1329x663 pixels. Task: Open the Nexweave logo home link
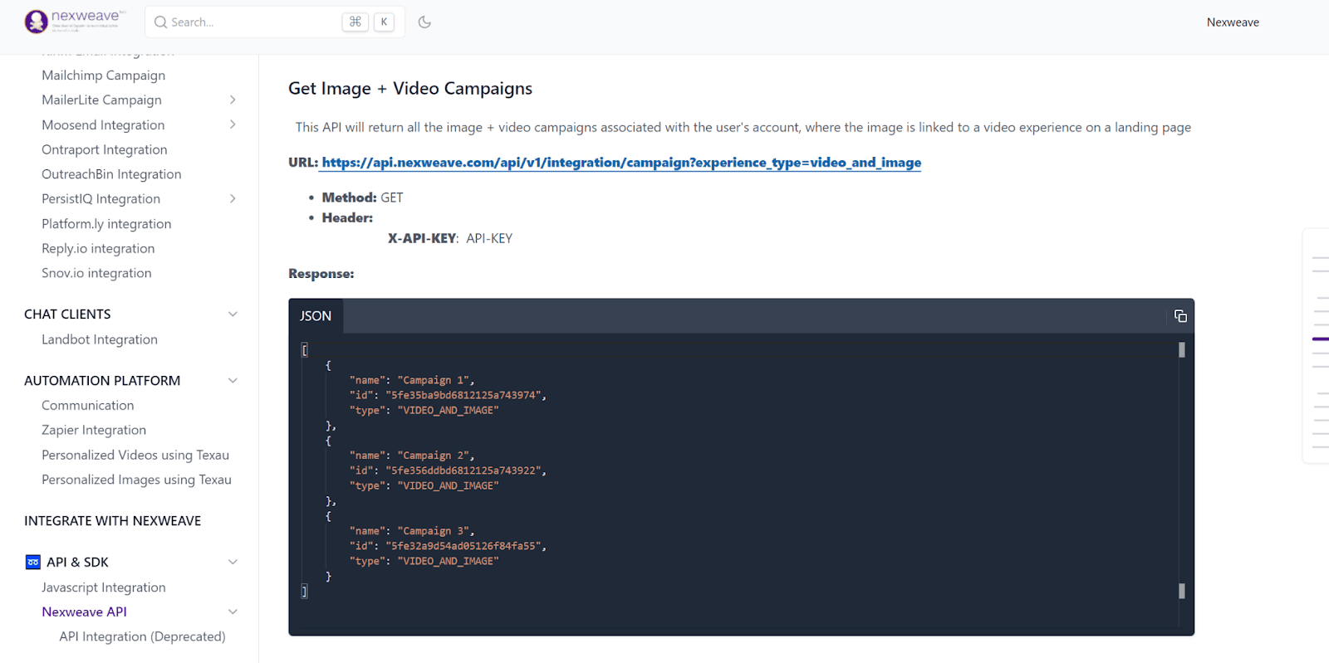pos(76,22)
